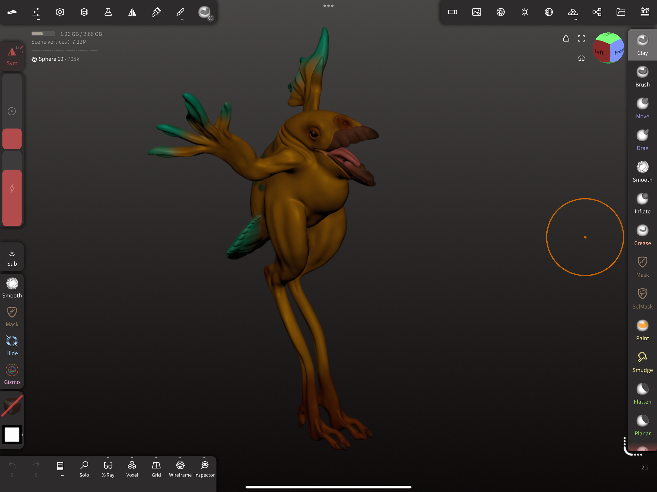The image size is (657, 492).
Task: Select the Flatten tool
Action: click(642, 394)
